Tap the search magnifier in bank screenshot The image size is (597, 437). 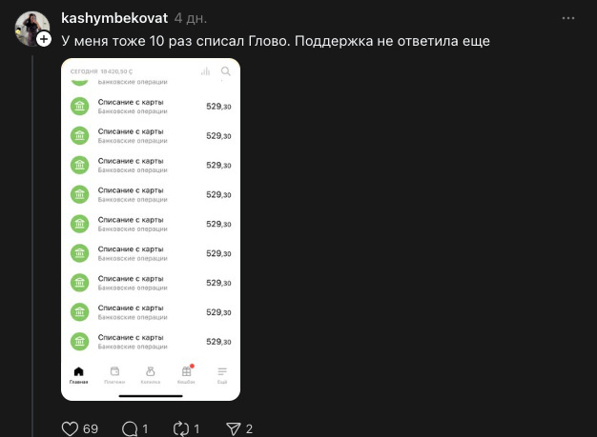point(225,71)
